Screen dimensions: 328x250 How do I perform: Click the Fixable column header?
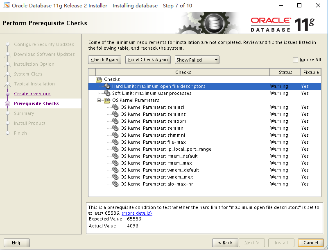[311, 72]
